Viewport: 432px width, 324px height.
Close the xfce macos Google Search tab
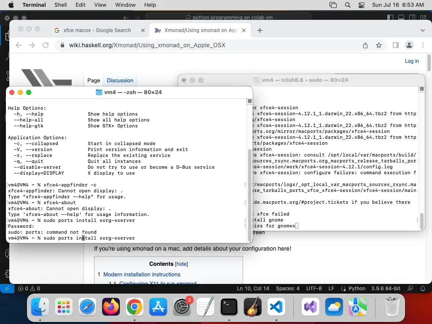pos(143,30)
